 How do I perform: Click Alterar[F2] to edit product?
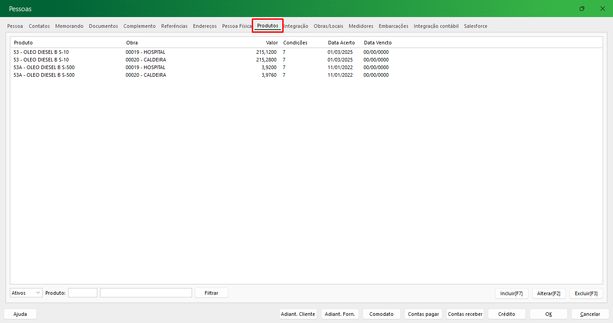pyautogui.click(x=548, y=293)
